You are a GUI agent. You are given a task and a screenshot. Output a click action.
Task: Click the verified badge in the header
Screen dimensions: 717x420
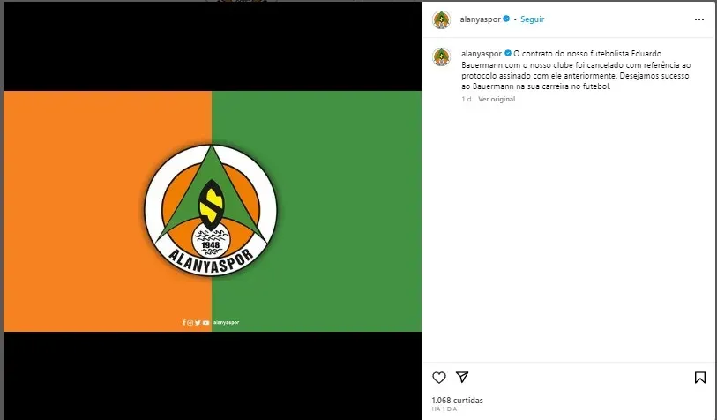(506, 19)
